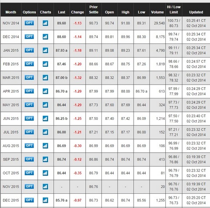This screenshot has height=208, width=210.
Task: View the chart for JAN 2015 contract
Action: pos(45,50)
